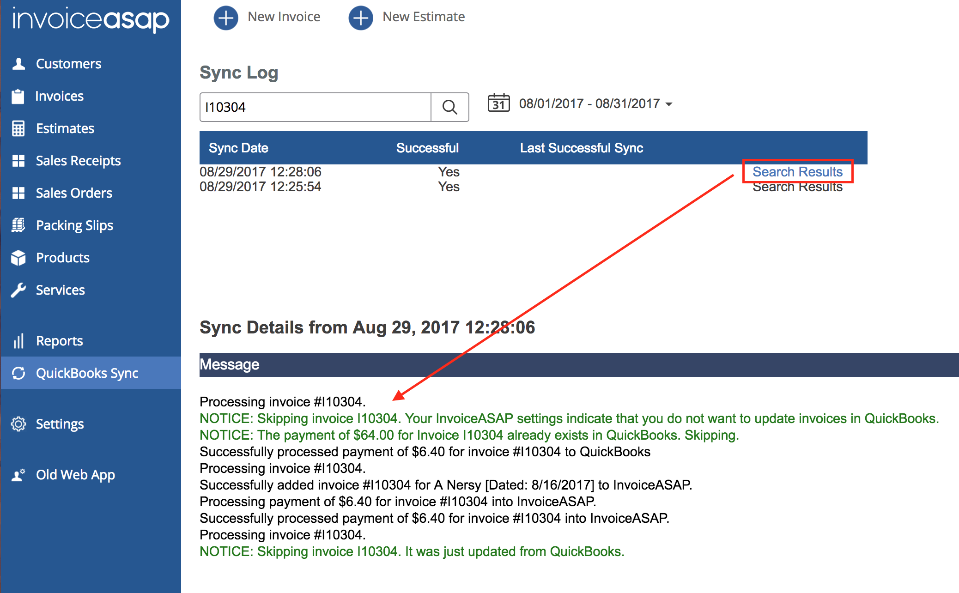The image size is (959, 593).
Task: Go to Sales Receipts in sidebar
Action: [x=78, y=161]
